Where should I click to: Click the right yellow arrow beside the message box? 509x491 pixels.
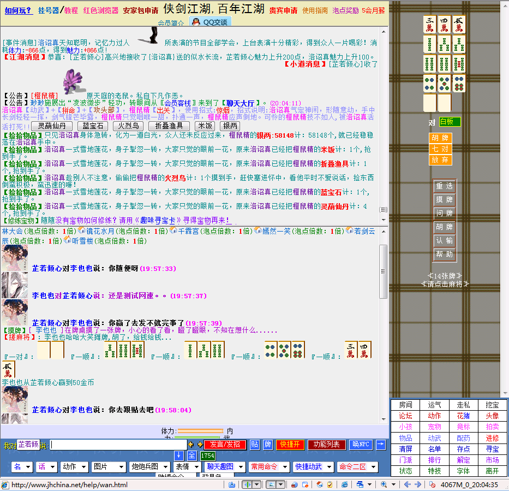click(200, 444)
